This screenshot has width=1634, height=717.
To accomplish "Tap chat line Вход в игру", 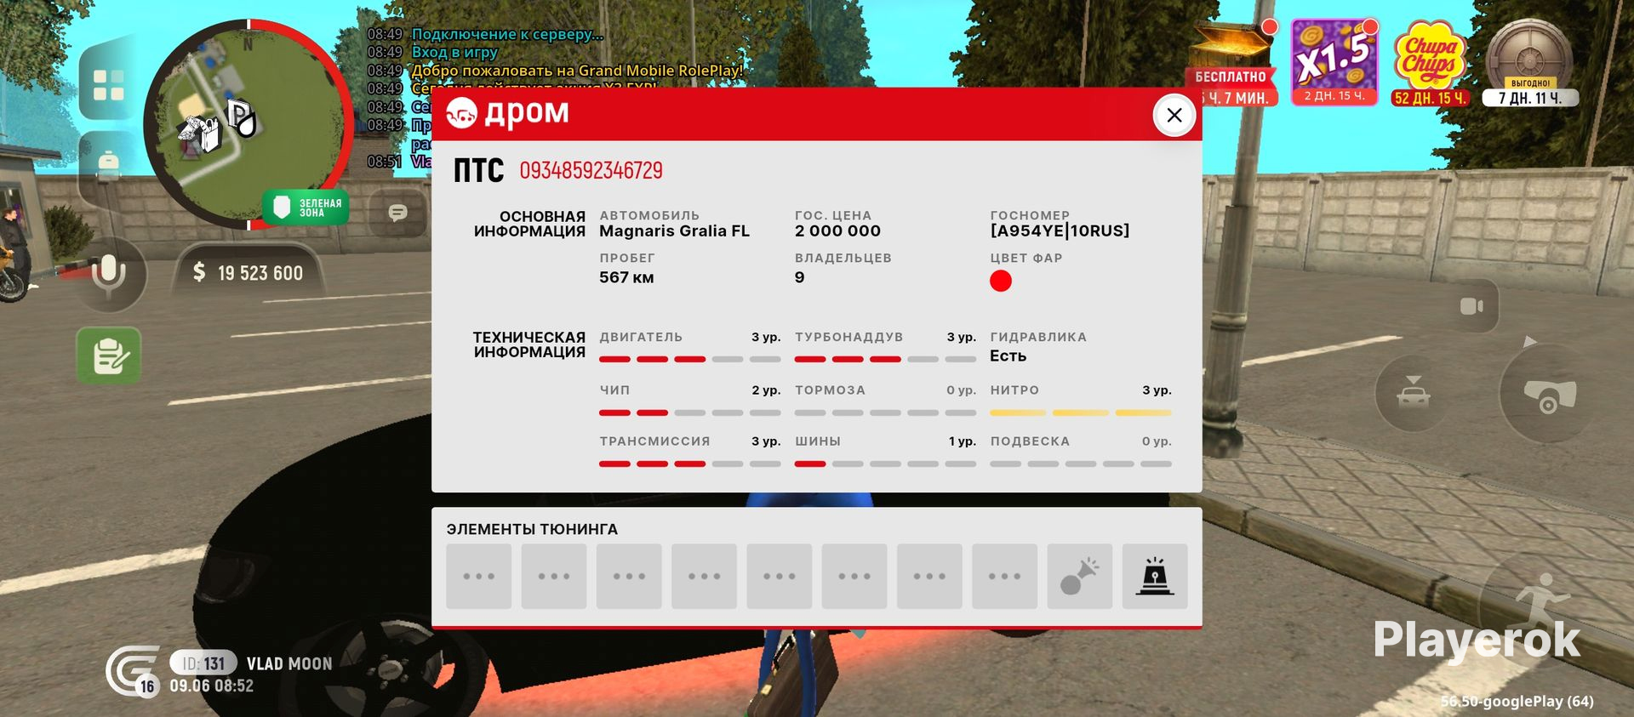I will (454, 52).
